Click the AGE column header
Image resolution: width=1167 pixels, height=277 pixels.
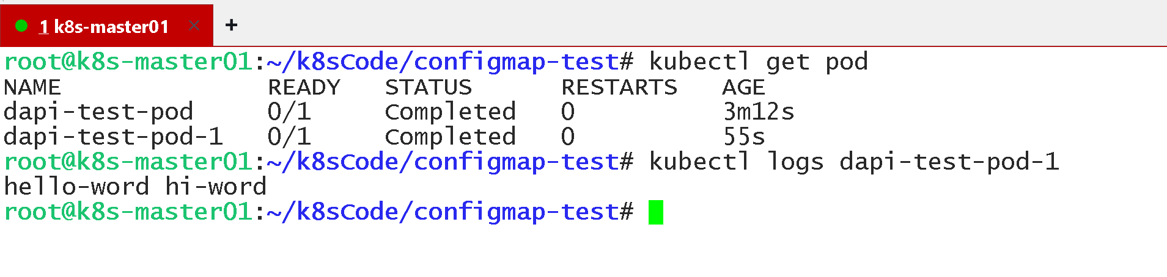click(x=743, y=87)
